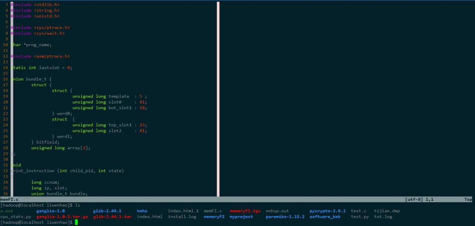475x226 pixels.
Task: Click the green terminal cursor block
Action: click(76, 222)
